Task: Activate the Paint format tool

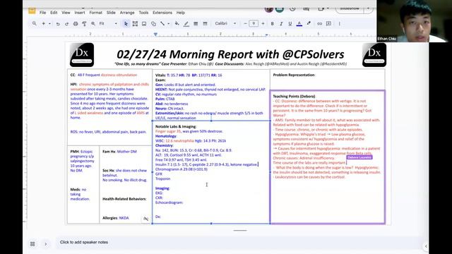Action: pyautogui.click(x=84, y=23)
